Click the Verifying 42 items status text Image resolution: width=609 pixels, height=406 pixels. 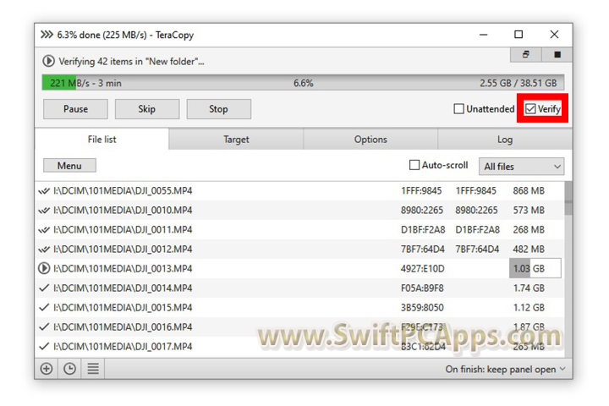[131, 62]
